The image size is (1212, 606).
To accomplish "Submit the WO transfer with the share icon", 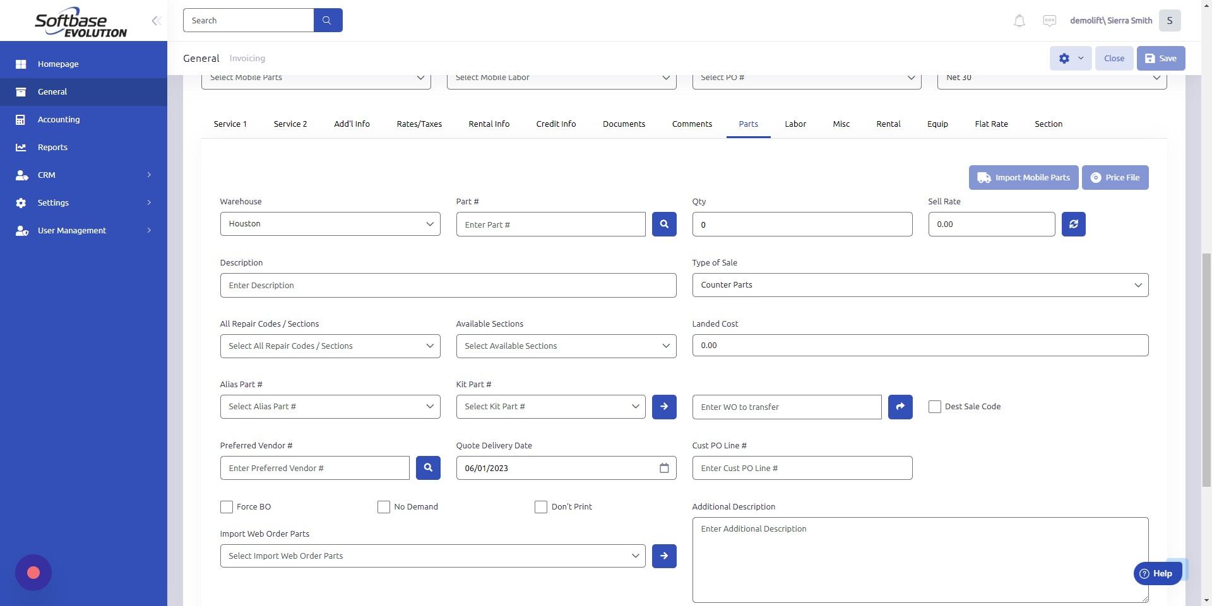I will [900, 407].
